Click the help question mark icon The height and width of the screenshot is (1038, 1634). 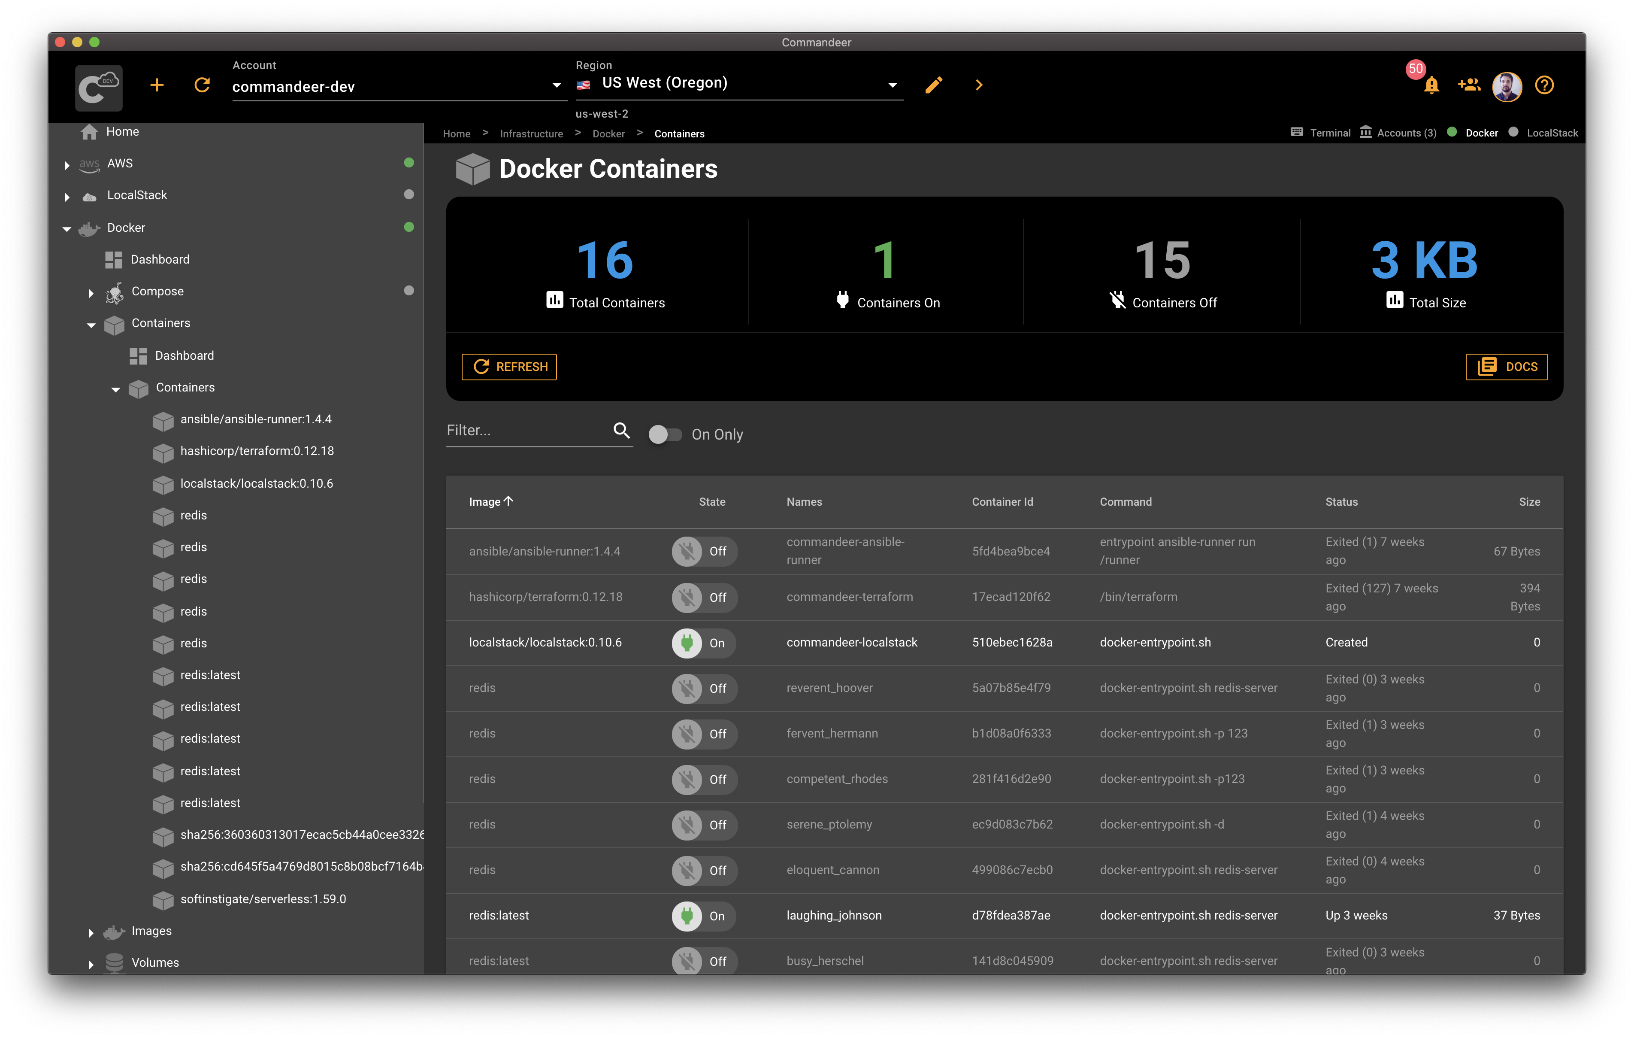click(1544, 85)
